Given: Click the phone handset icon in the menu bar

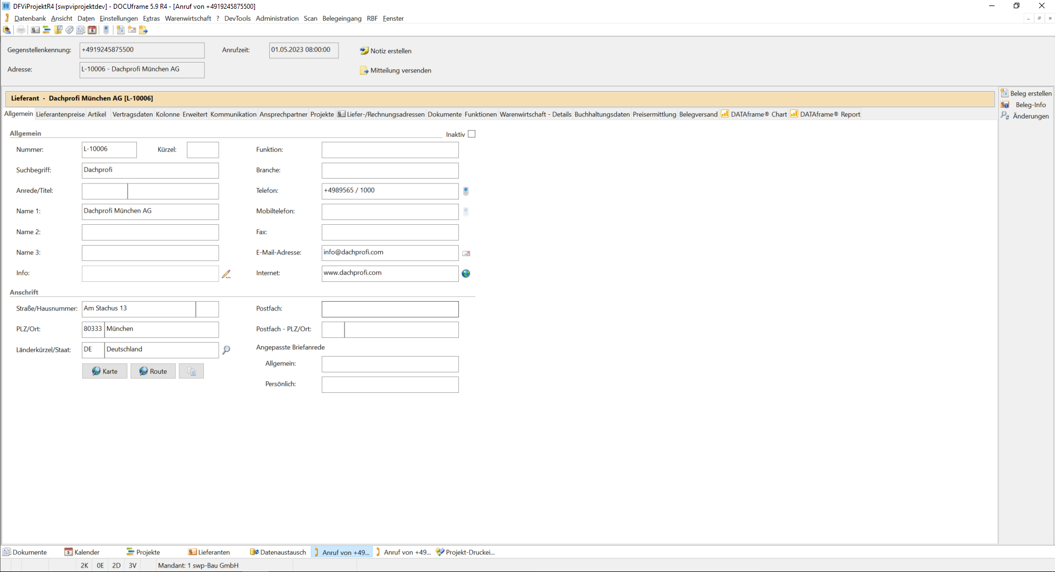Looking at the screenshot, I should [7, 18].
